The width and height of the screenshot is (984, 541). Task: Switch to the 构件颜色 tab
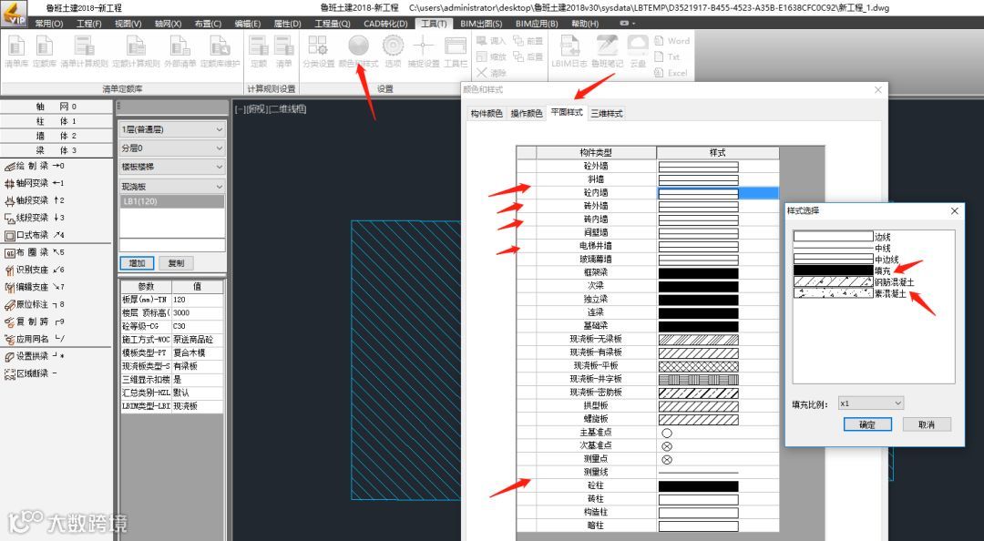[487, 114]
